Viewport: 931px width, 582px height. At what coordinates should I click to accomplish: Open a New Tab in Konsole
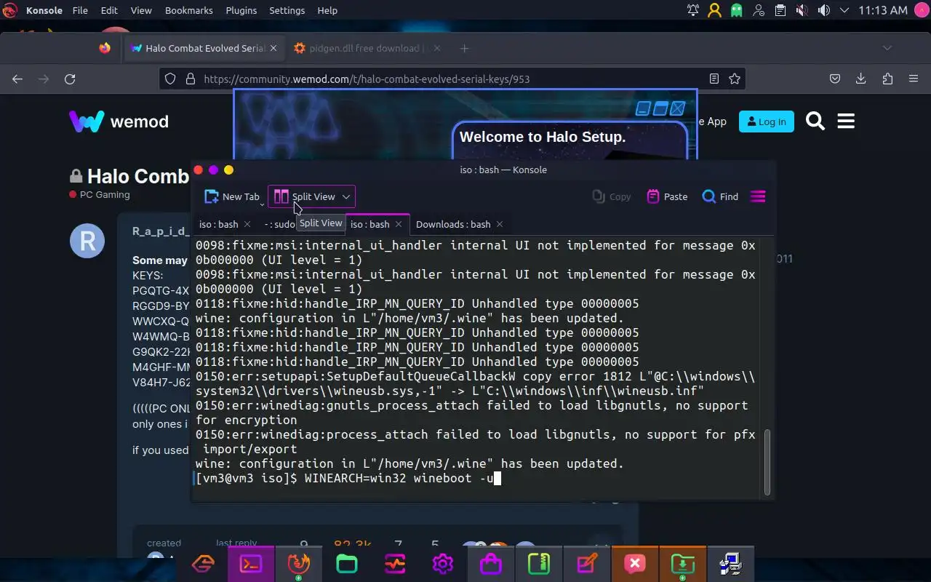tap(232, 196)
